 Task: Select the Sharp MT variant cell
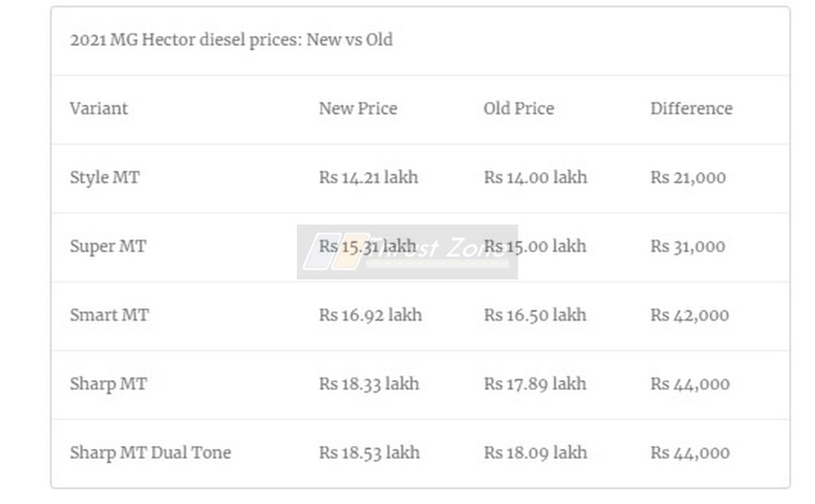click(108, 385)
